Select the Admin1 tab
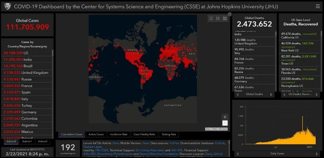 click(27, 141)
